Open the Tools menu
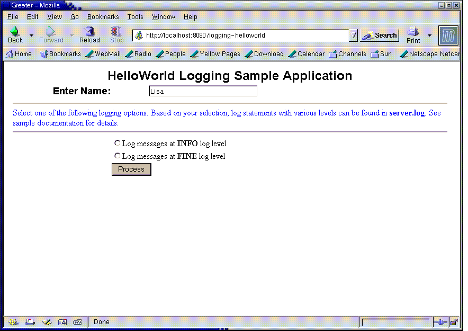This screenshot has height=331, width=468. 135,16
